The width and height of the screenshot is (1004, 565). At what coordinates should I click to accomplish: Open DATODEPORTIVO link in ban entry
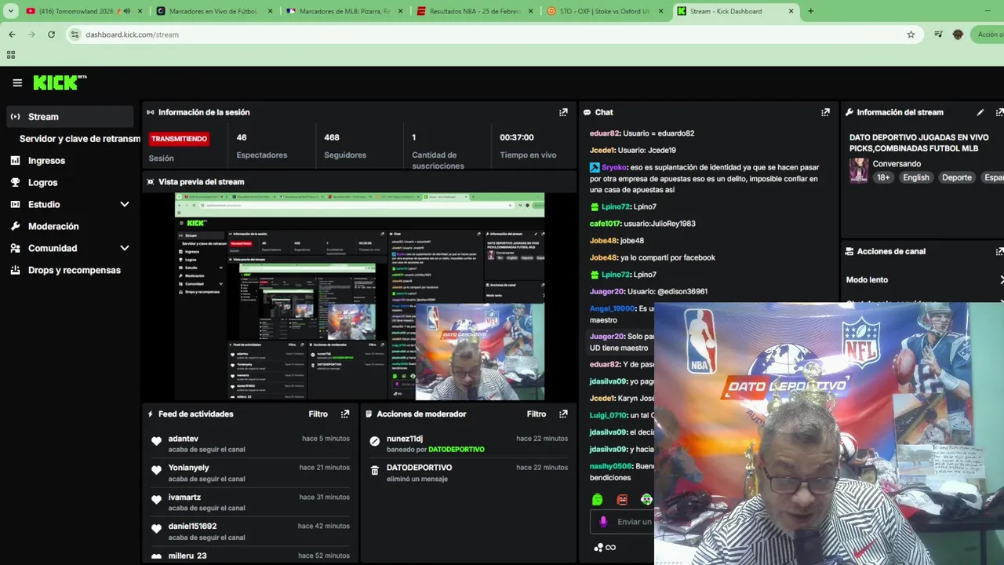tap(457, 450)
